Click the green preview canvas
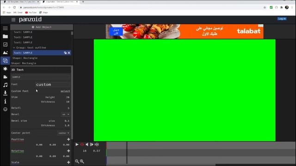296x166 pixels. point(185,90)
